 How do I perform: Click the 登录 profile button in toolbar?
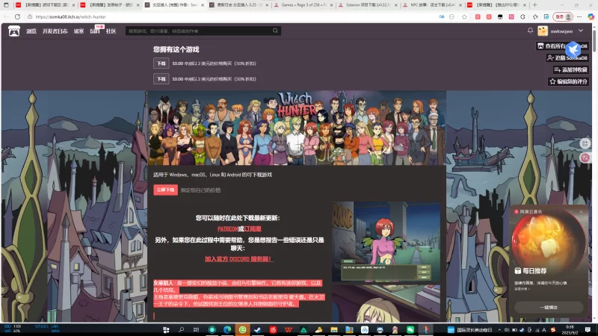coord(564,16)
